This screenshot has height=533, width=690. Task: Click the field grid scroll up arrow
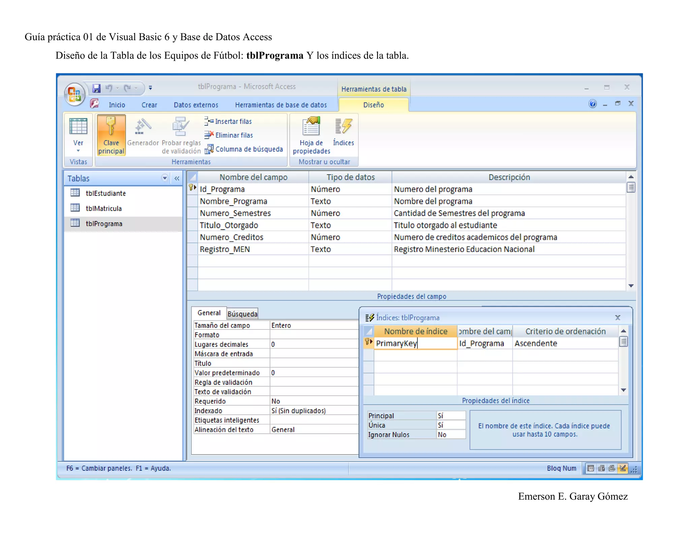point(631,177)
